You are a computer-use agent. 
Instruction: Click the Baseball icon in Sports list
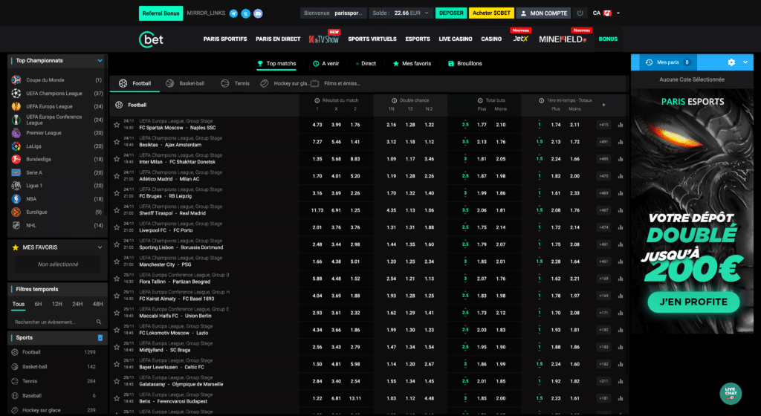pyautogui.click(x=15, y=396)
